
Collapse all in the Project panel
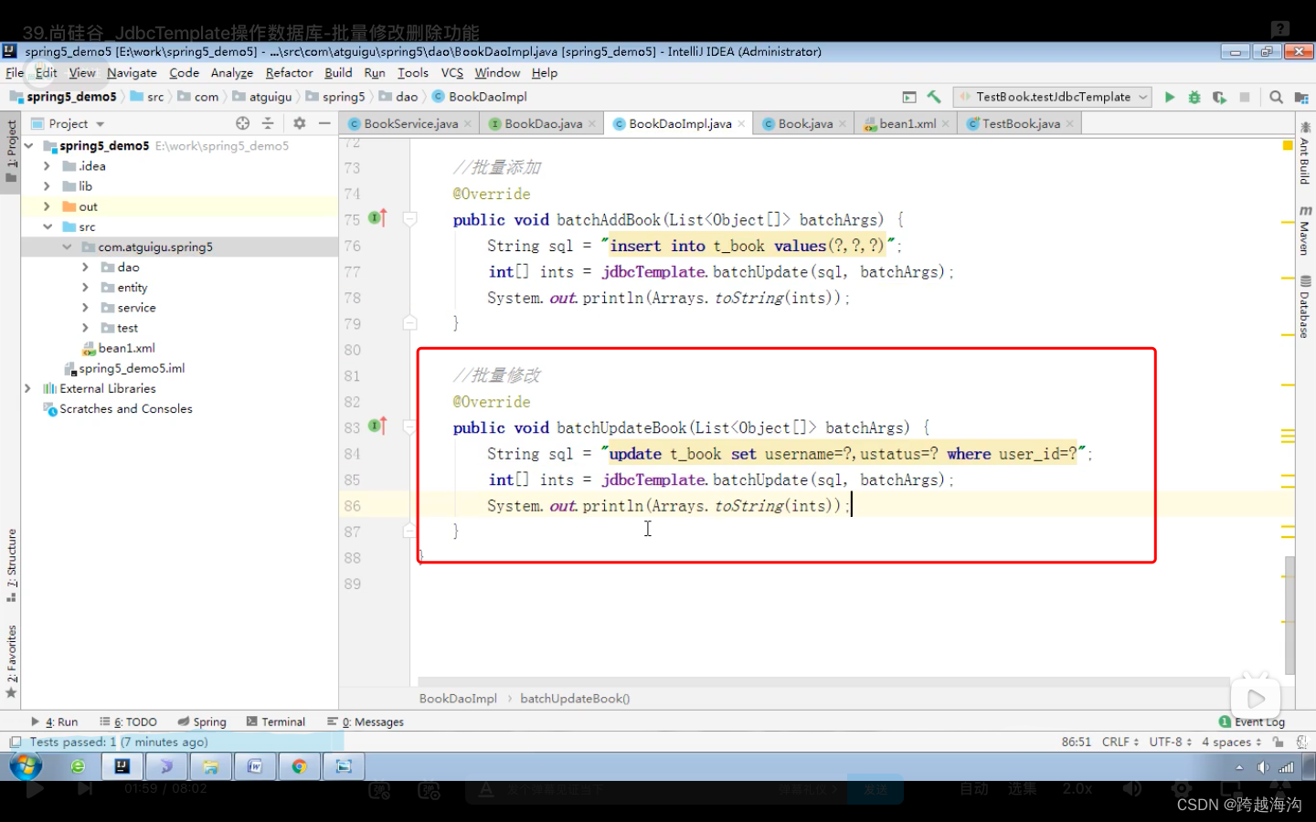[268, 123]
